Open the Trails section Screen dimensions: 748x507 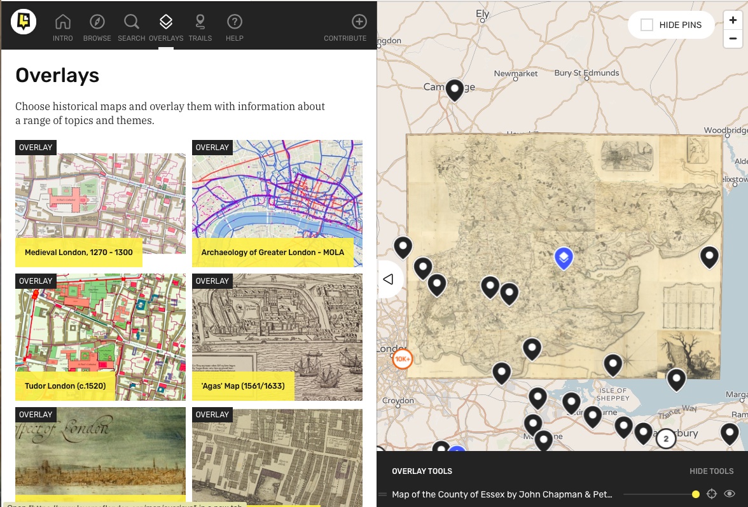pos(200,25)
